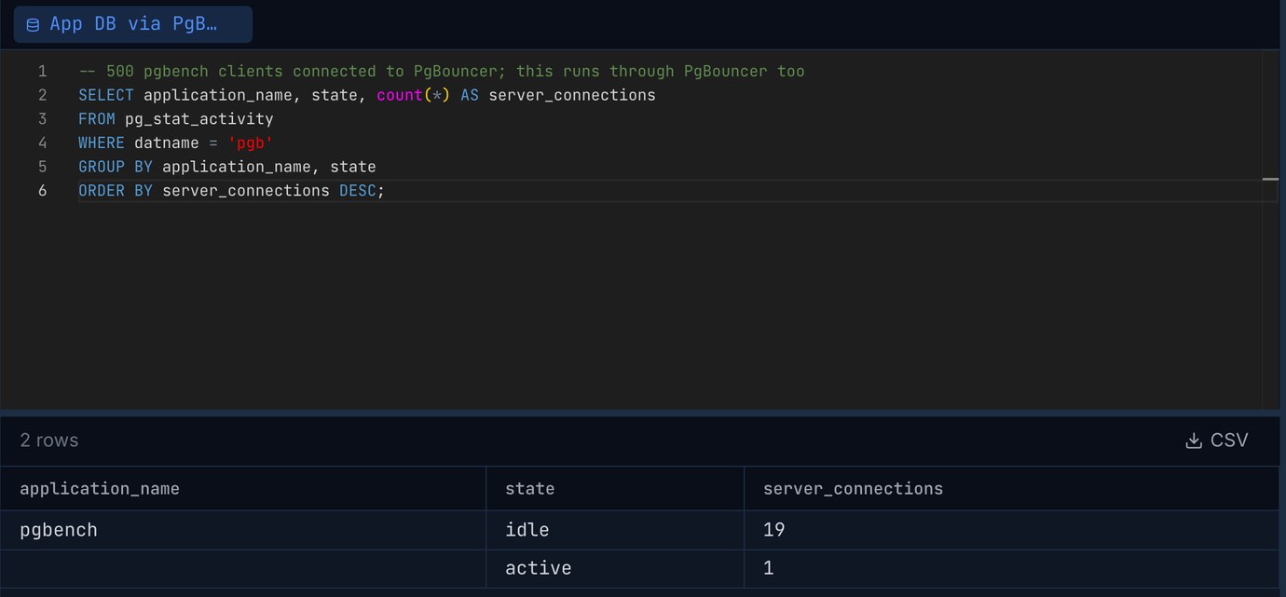Click the download icon beside CSV

point(1193,441)
